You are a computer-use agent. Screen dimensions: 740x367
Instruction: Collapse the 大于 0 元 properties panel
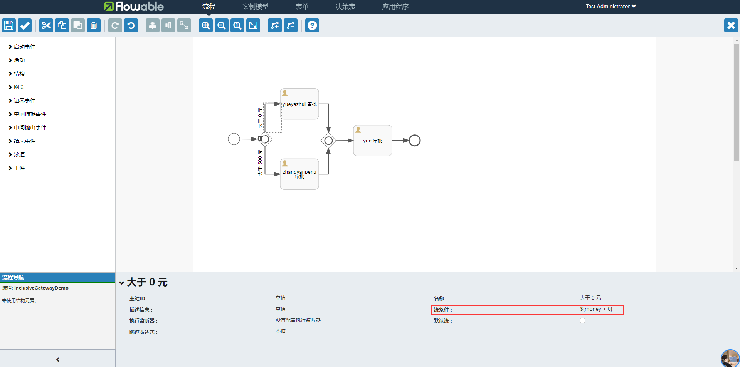122,283
